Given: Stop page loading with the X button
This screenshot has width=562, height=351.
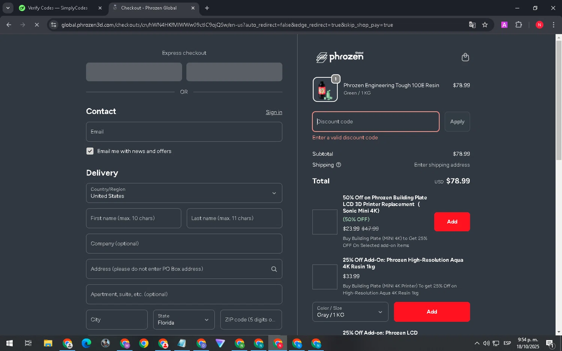Looking at the screenshot, I should [x=37, y=25].
